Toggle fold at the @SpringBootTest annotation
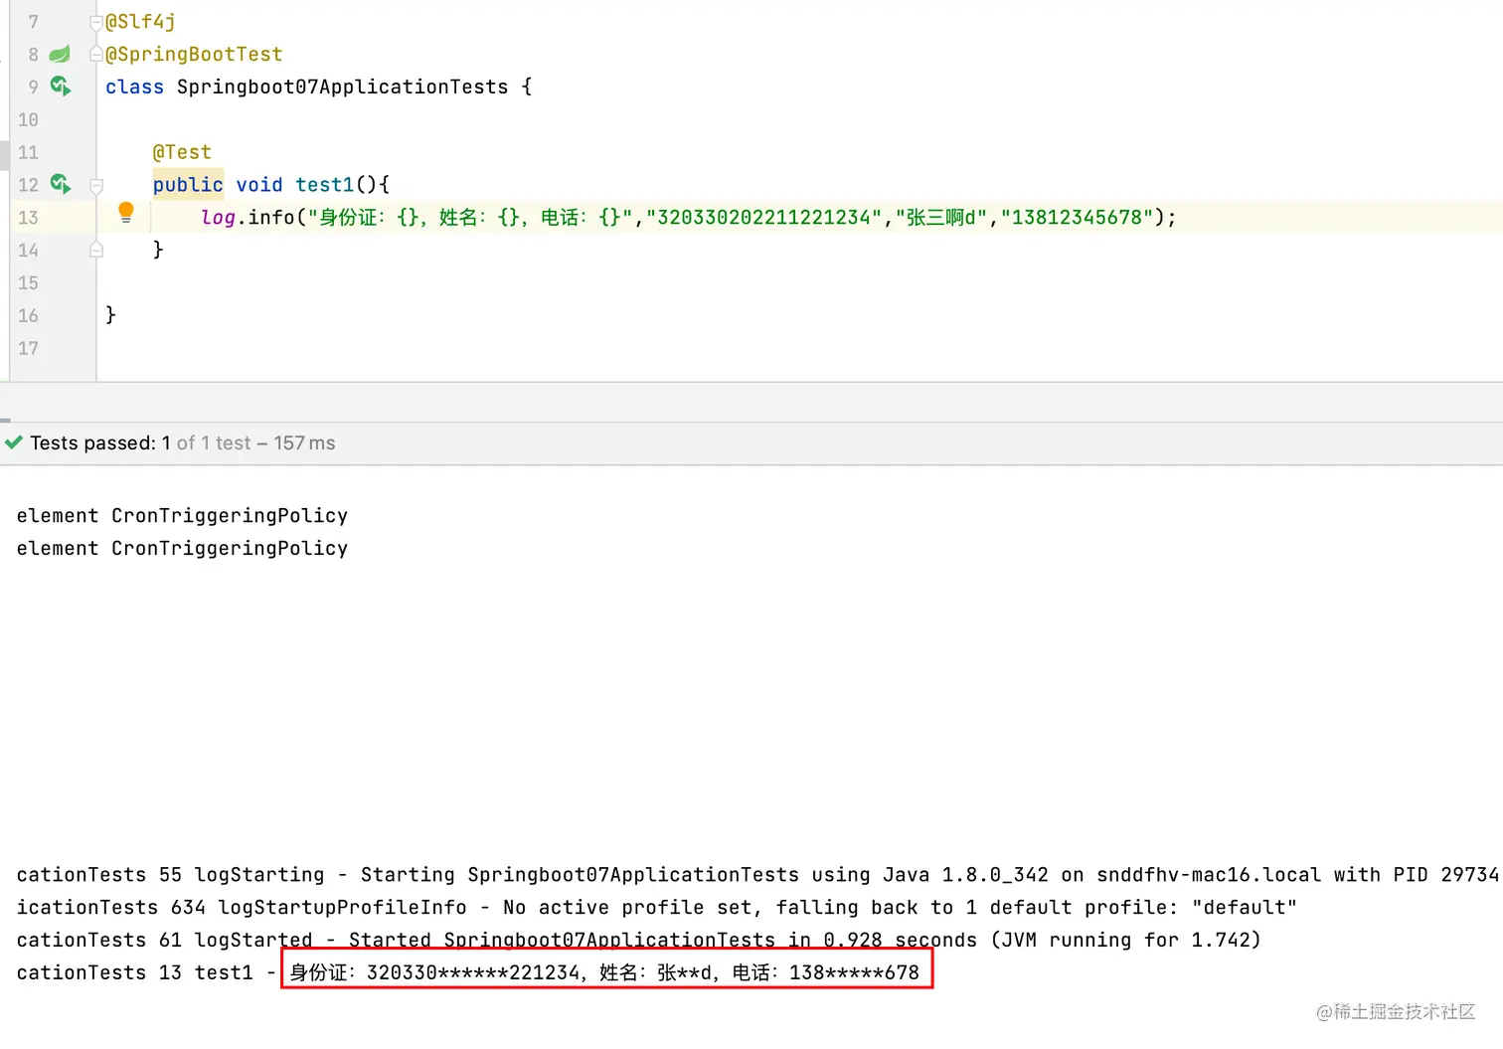 coord(96,54)
